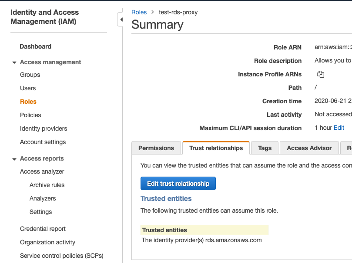This screenshot has width=352, height=263.
Task: Open Access analyzer Settings
Action: tap(40, 212)
